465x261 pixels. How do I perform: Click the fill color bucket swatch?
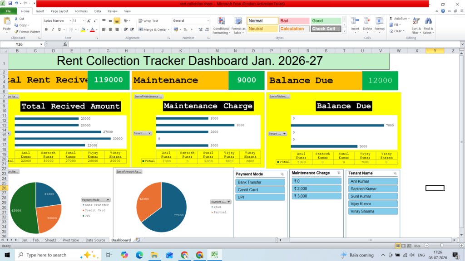(x=83, y=29)
